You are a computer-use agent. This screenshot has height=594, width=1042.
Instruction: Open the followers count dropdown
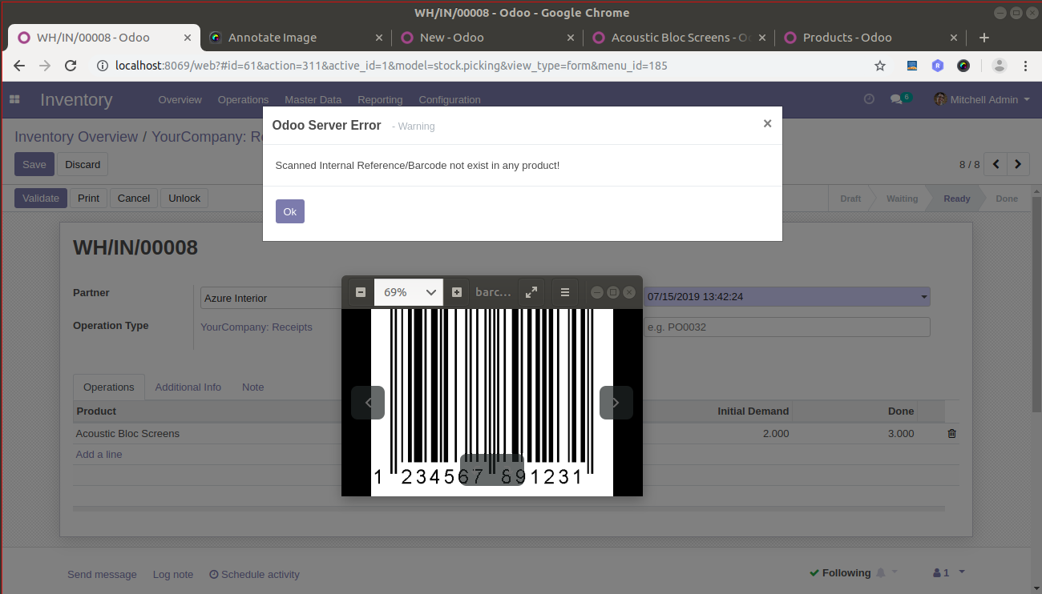(x=949, y=572)
